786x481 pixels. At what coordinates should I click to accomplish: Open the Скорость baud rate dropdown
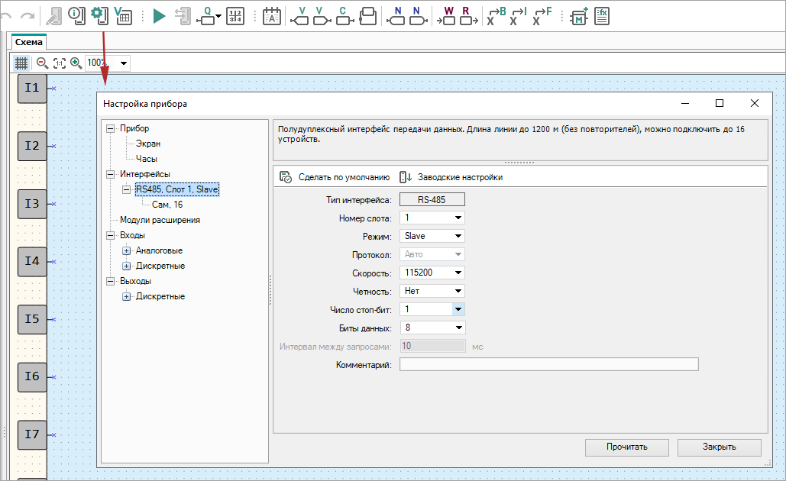click(x=458, y=273)
